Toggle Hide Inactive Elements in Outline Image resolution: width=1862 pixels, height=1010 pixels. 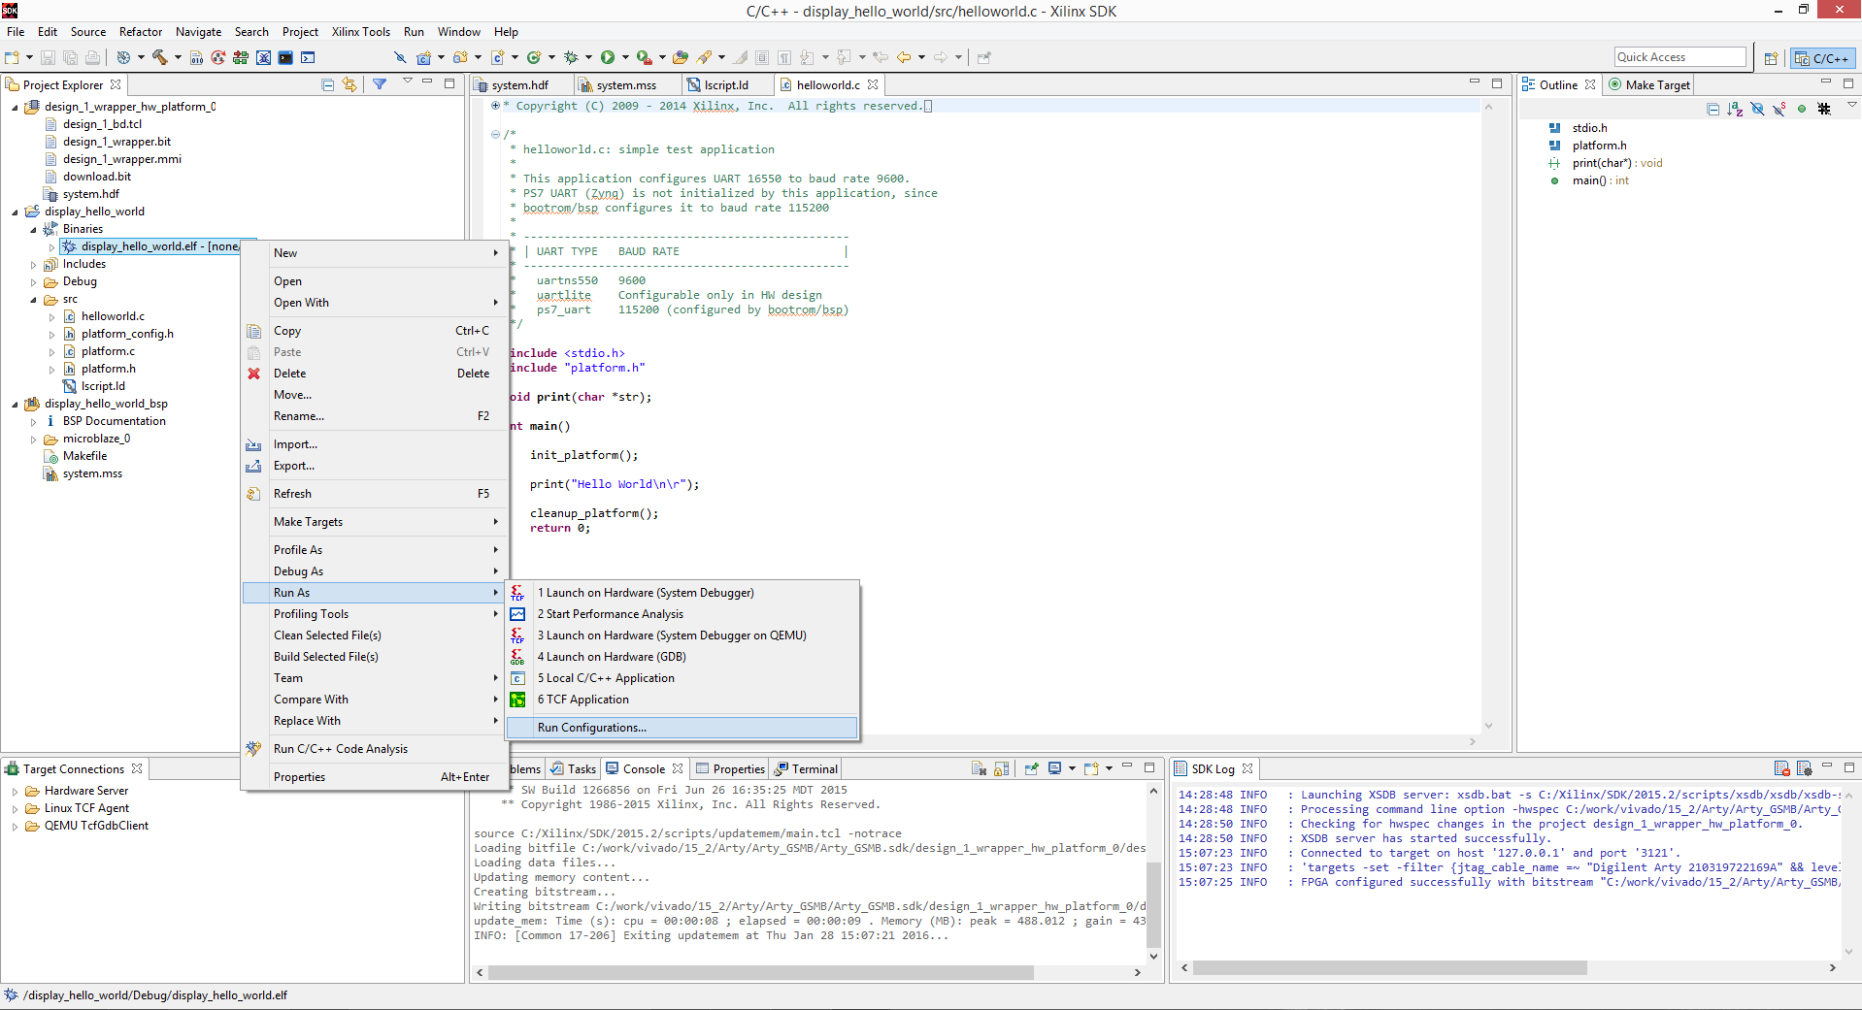pyautogui.click(x=1824, y=110)
